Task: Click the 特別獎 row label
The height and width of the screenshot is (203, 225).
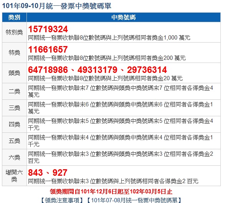Action: click(x=14, y=32)
